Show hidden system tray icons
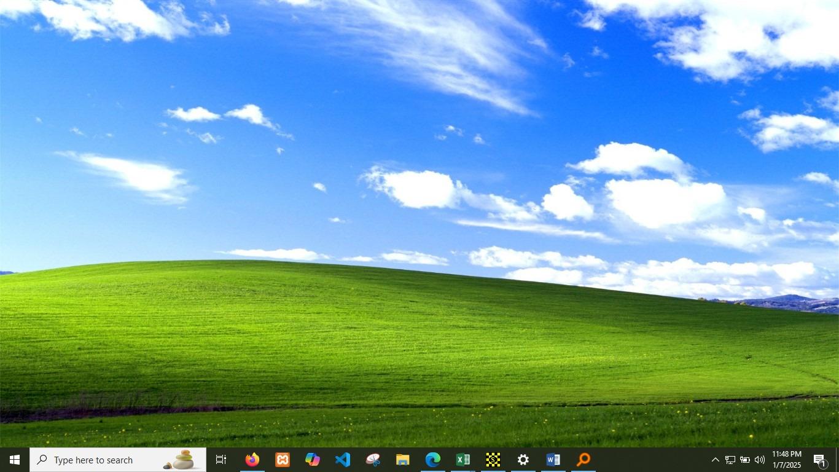 (715, 460)
